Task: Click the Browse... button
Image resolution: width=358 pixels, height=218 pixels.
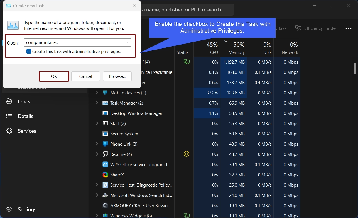Action: pos(117,76)
